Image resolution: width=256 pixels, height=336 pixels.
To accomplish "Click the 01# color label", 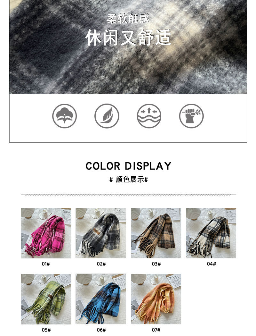I will coord(46,264).
